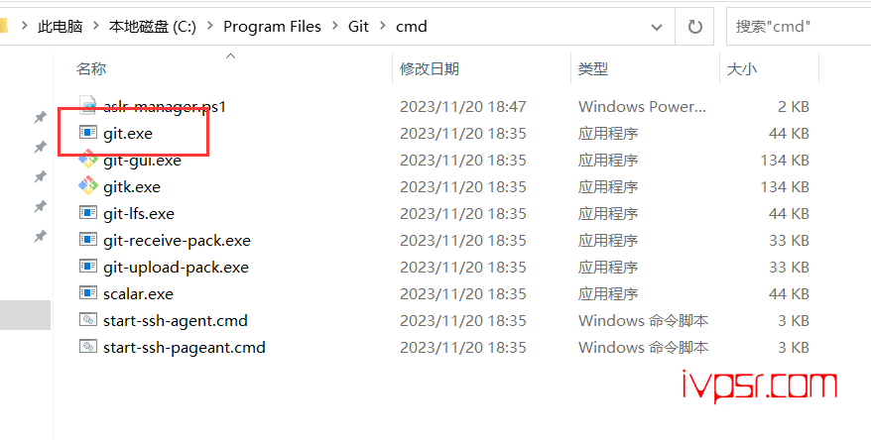The image size is (871, 440).
Task: Navigate to 本地磁盘 (C:) breadcrumb
Action: (x=153, y=26)
